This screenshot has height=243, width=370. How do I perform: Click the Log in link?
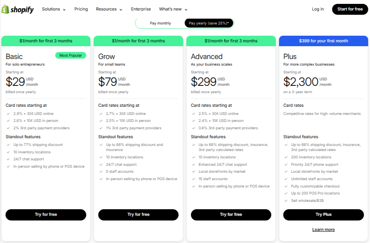318,9
